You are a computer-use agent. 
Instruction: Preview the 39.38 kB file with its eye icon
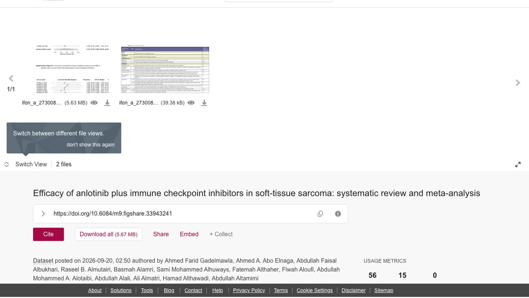pos(191,103)
